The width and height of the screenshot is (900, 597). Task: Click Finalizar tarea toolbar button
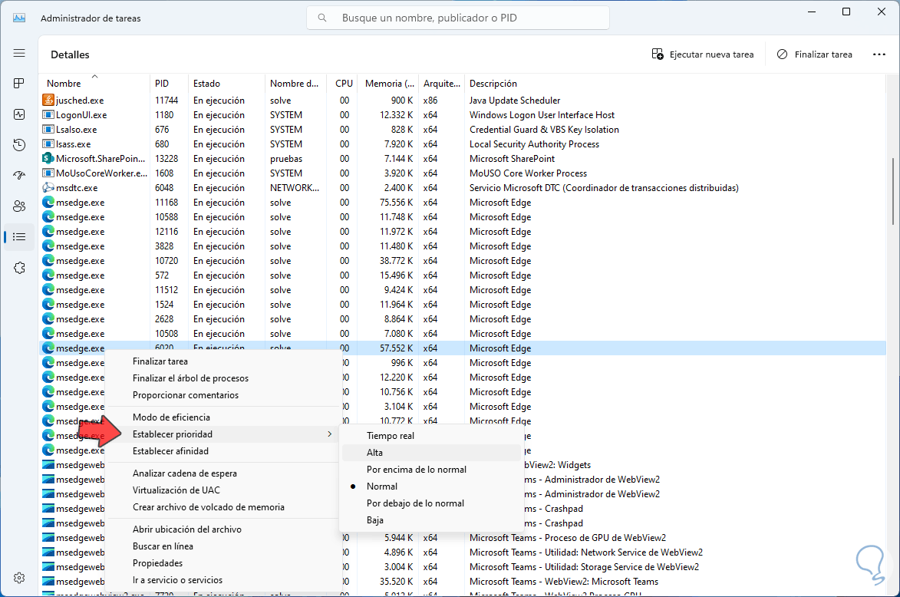pyautogui.click(x=815, y=54)
